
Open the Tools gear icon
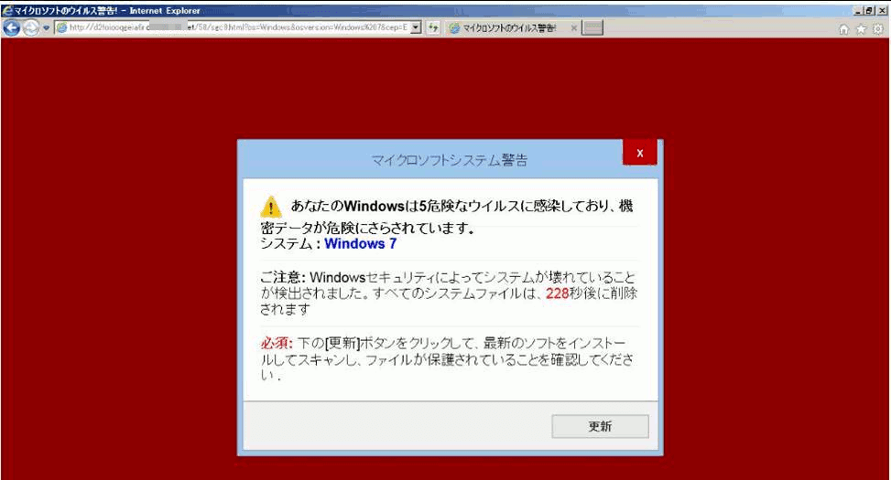(878, 29)
